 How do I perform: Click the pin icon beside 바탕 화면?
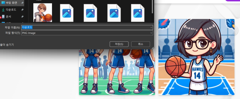tap(22, 3)
